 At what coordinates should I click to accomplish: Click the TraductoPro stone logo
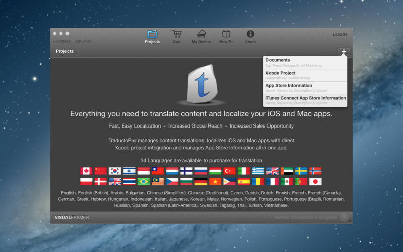(x=202, y=84)
